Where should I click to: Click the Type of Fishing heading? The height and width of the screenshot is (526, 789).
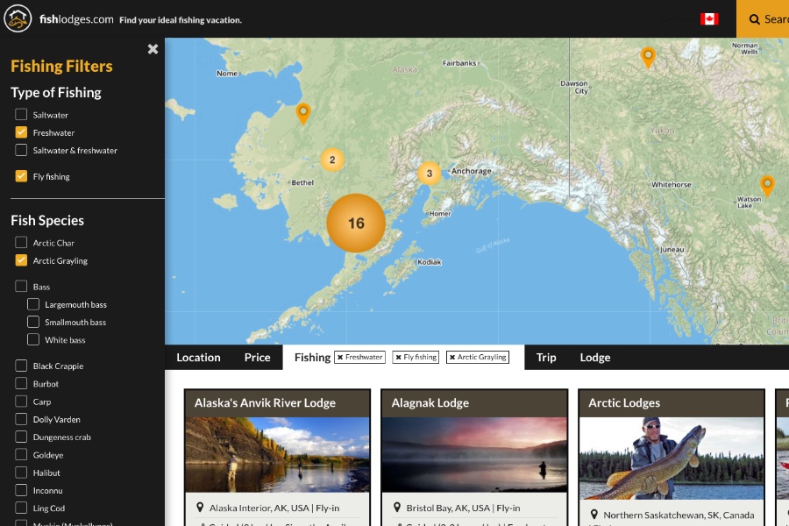coord(56,93)
